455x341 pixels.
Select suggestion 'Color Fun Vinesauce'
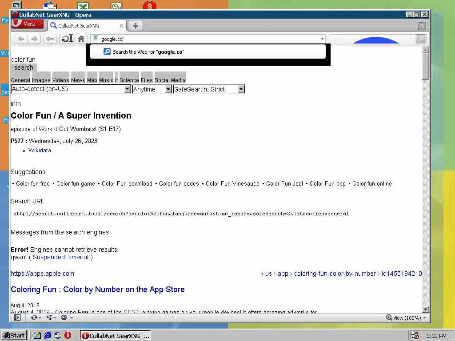coord(232,183)
